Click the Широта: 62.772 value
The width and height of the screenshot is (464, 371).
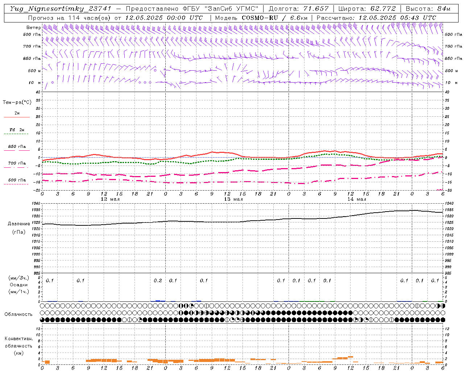pyautogui.click(x=367, y=9)
